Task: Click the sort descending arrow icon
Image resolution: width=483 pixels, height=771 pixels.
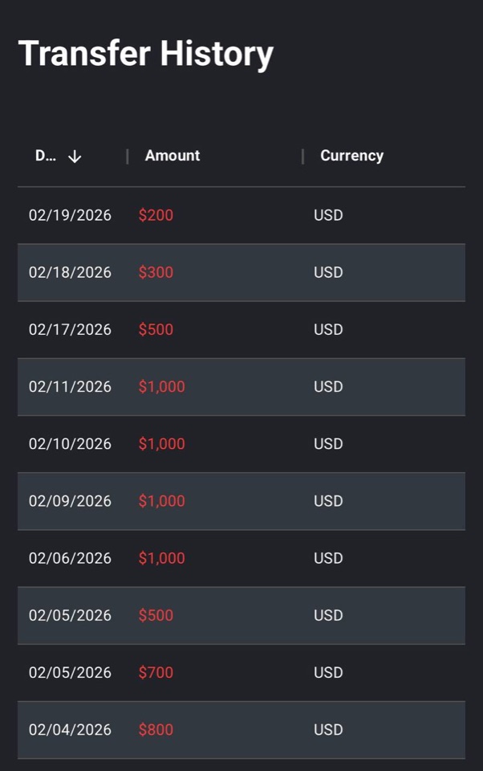Action: pos(75,157)
